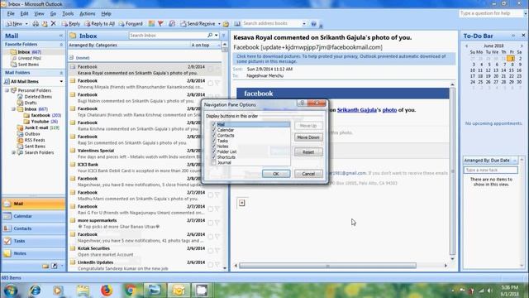Click the Forward toolbar button
This screenshot has height=298, width=529.
click(x=131, y=24)
